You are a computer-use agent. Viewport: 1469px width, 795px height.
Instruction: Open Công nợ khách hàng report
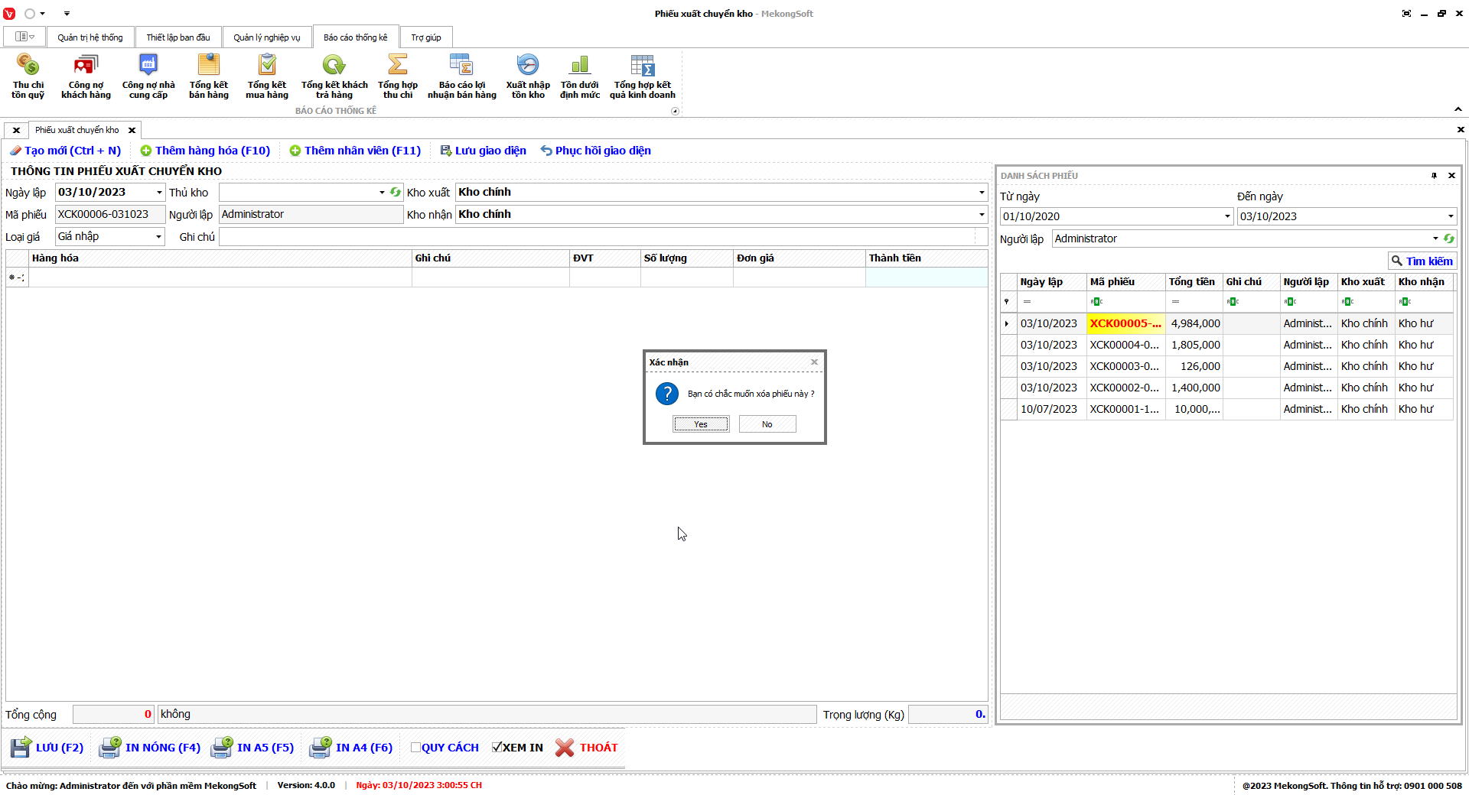point(86,76)
